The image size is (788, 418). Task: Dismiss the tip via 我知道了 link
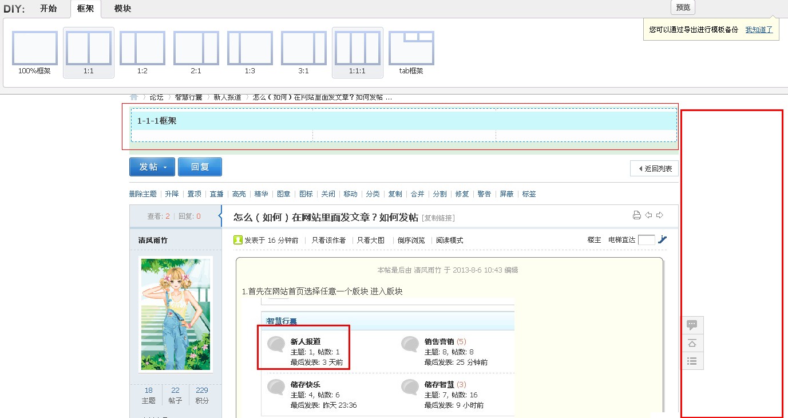(x=759, y=29)
